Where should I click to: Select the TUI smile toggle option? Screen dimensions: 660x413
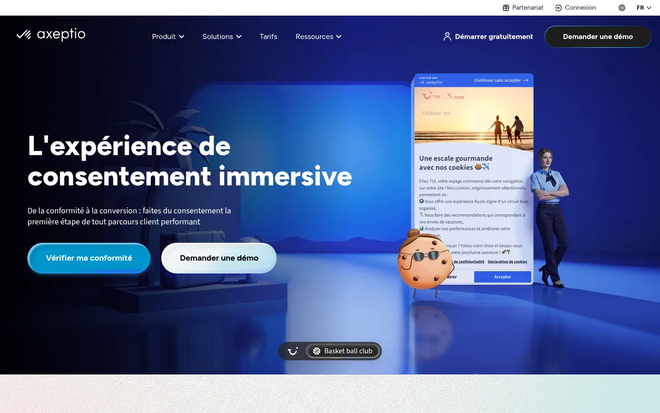(293, 351)
